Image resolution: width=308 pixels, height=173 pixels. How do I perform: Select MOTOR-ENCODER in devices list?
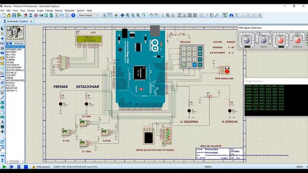(15, 80)
